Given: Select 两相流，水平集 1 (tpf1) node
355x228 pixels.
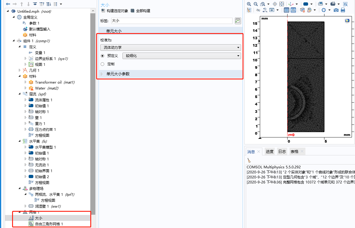Looking at the screenshot, I should 55,194.
